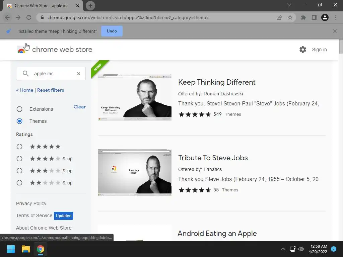The height and width of the screenshot is (257, 343).
Task: Close the Chrome Web Store tab
Action: point(78,6)
